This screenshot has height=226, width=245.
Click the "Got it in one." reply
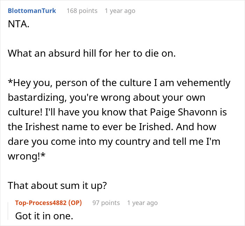pos(44,216)
